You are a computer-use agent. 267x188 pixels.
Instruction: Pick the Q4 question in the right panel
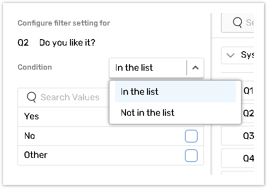click(x=237, y=158)
